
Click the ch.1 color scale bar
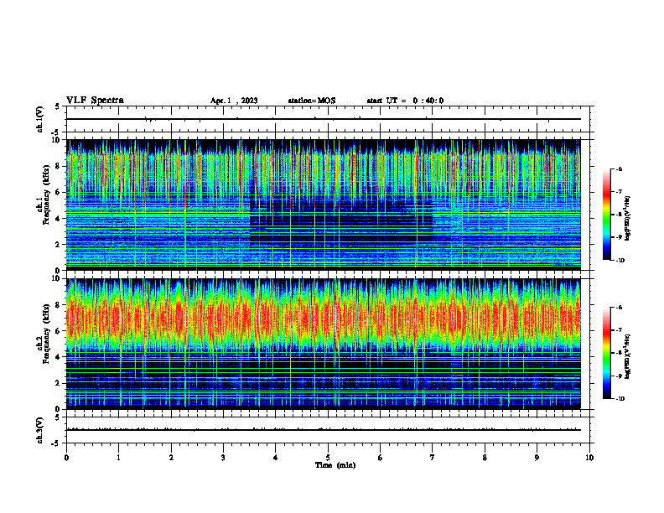(x=607, y=215)
